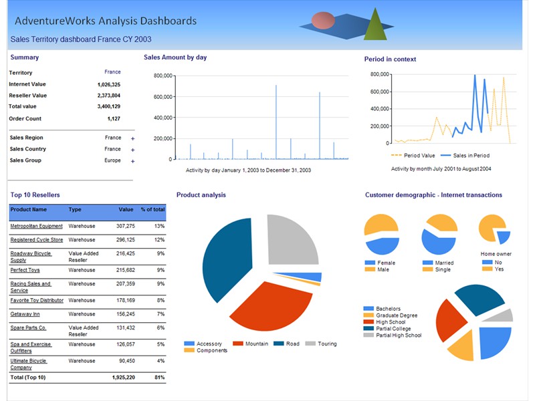The image size is (535, 401).
Task: Click the Period Value dashed legend marker
Action: 396,156
